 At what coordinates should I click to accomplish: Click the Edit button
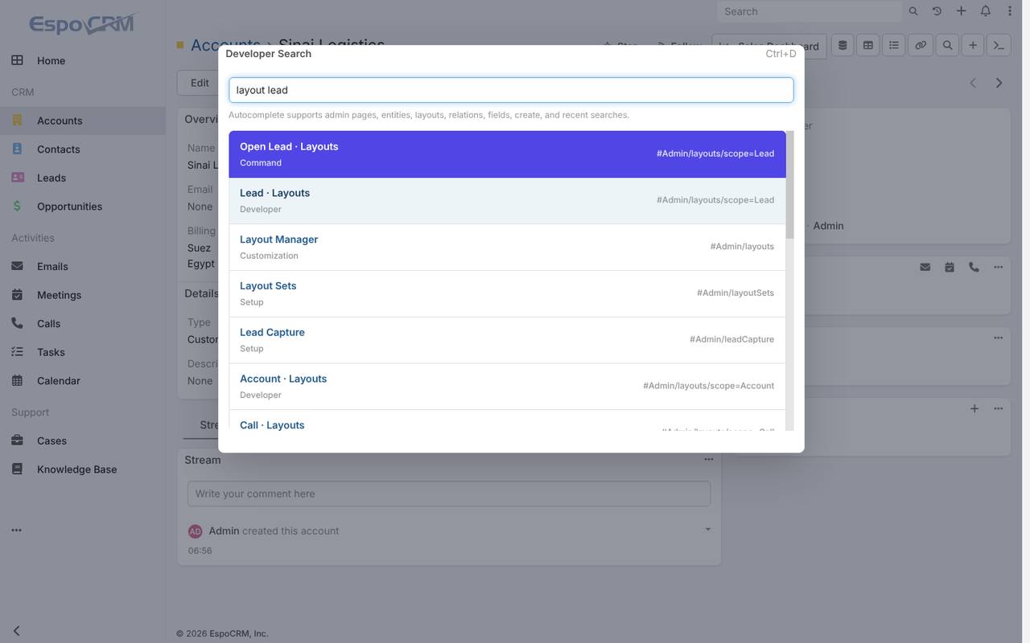(x=200, y=83)
